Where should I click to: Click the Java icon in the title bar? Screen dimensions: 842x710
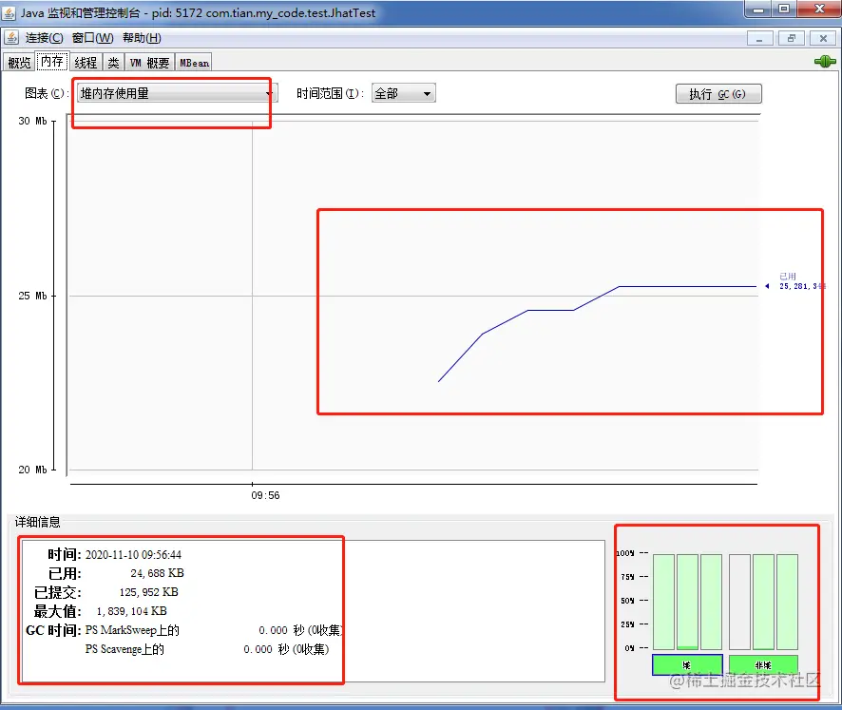pos(10,12)
